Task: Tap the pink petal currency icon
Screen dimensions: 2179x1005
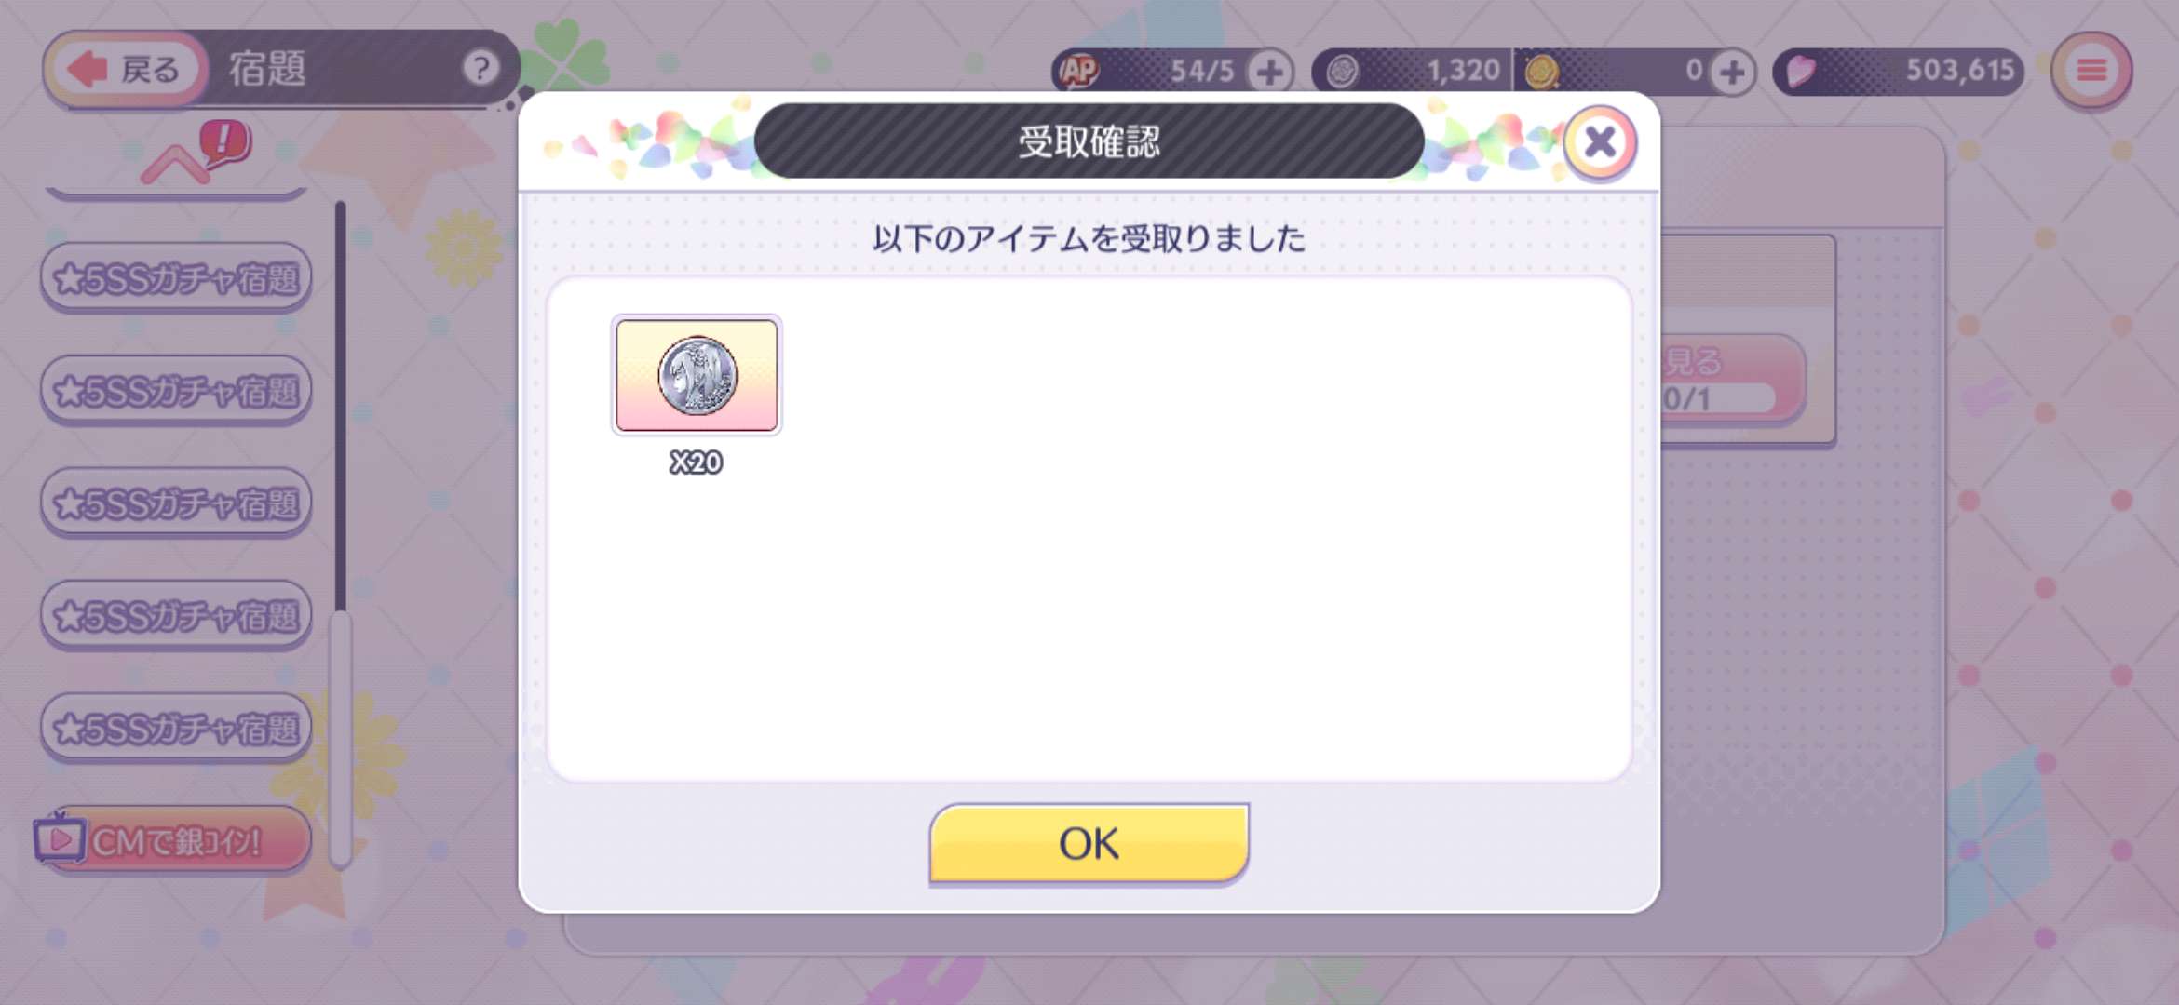Action: tap(1801, 71)
